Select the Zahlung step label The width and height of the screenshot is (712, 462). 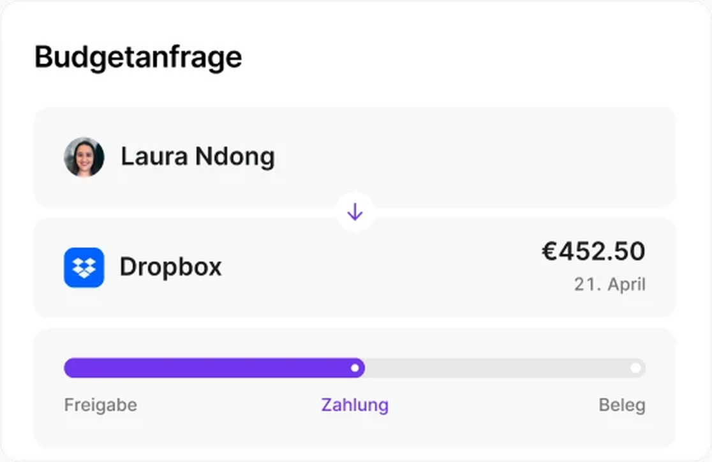point(355,405)
